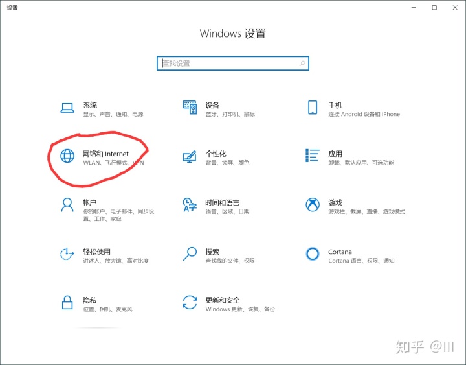This screenshot has height=365, width=466.
Task: Click the search magnifier in 查找设置 box
Action: pos(302,64)
